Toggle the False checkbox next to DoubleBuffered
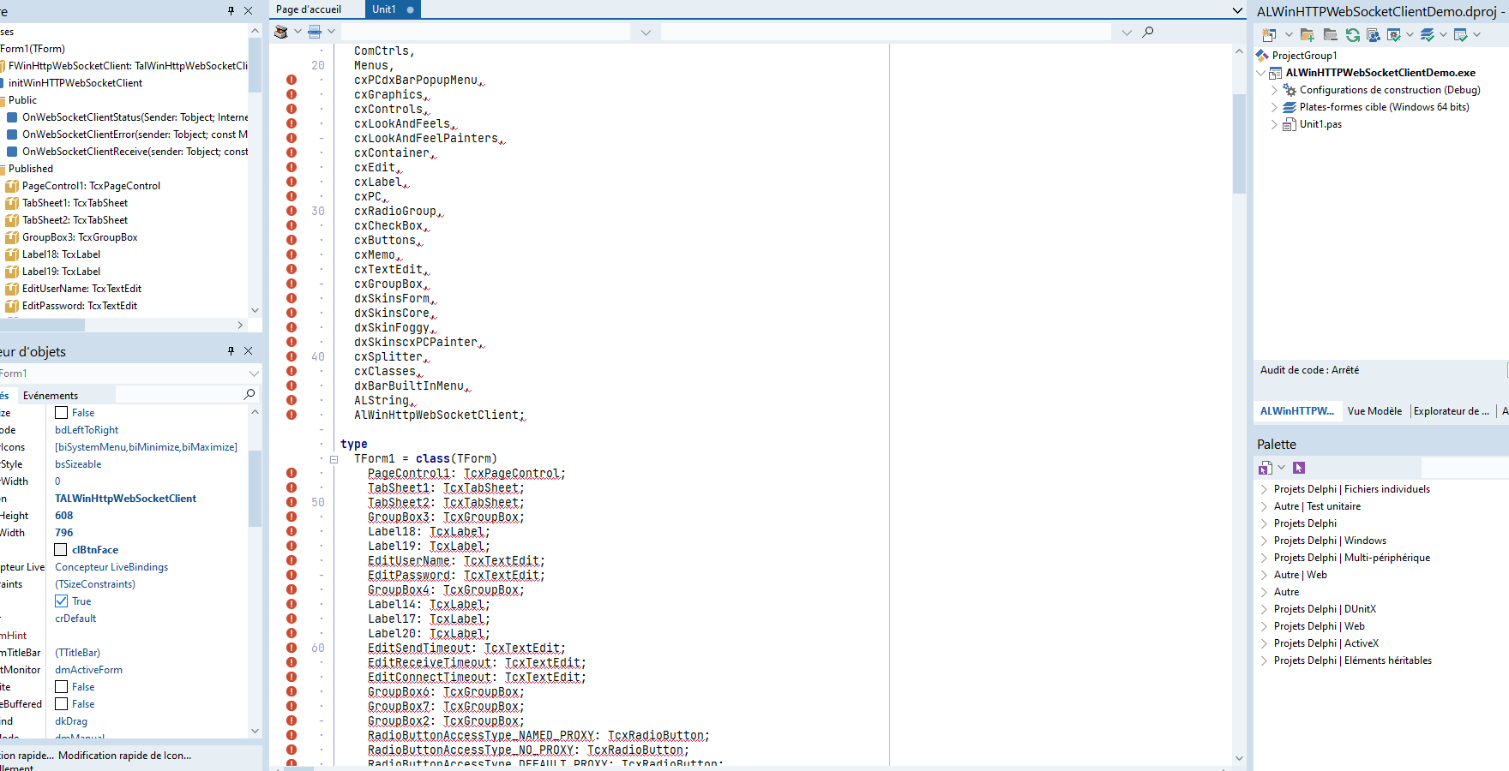 (x=62, y=703)
